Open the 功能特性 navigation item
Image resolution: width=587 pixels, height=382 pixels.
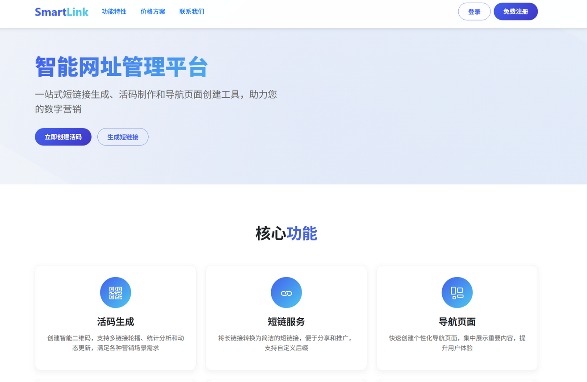click(114, 12)
